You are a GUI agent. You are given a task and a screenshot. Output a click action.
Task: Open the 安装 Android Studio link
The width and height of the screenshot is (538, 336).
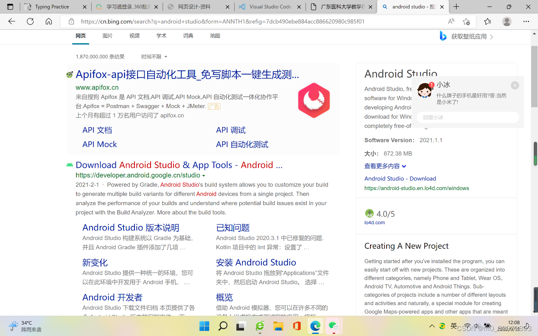(x=256, y=262)
